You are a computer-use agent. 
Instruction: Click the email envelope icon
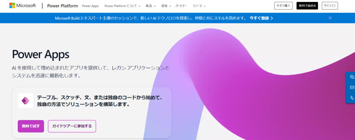point(352,87)
